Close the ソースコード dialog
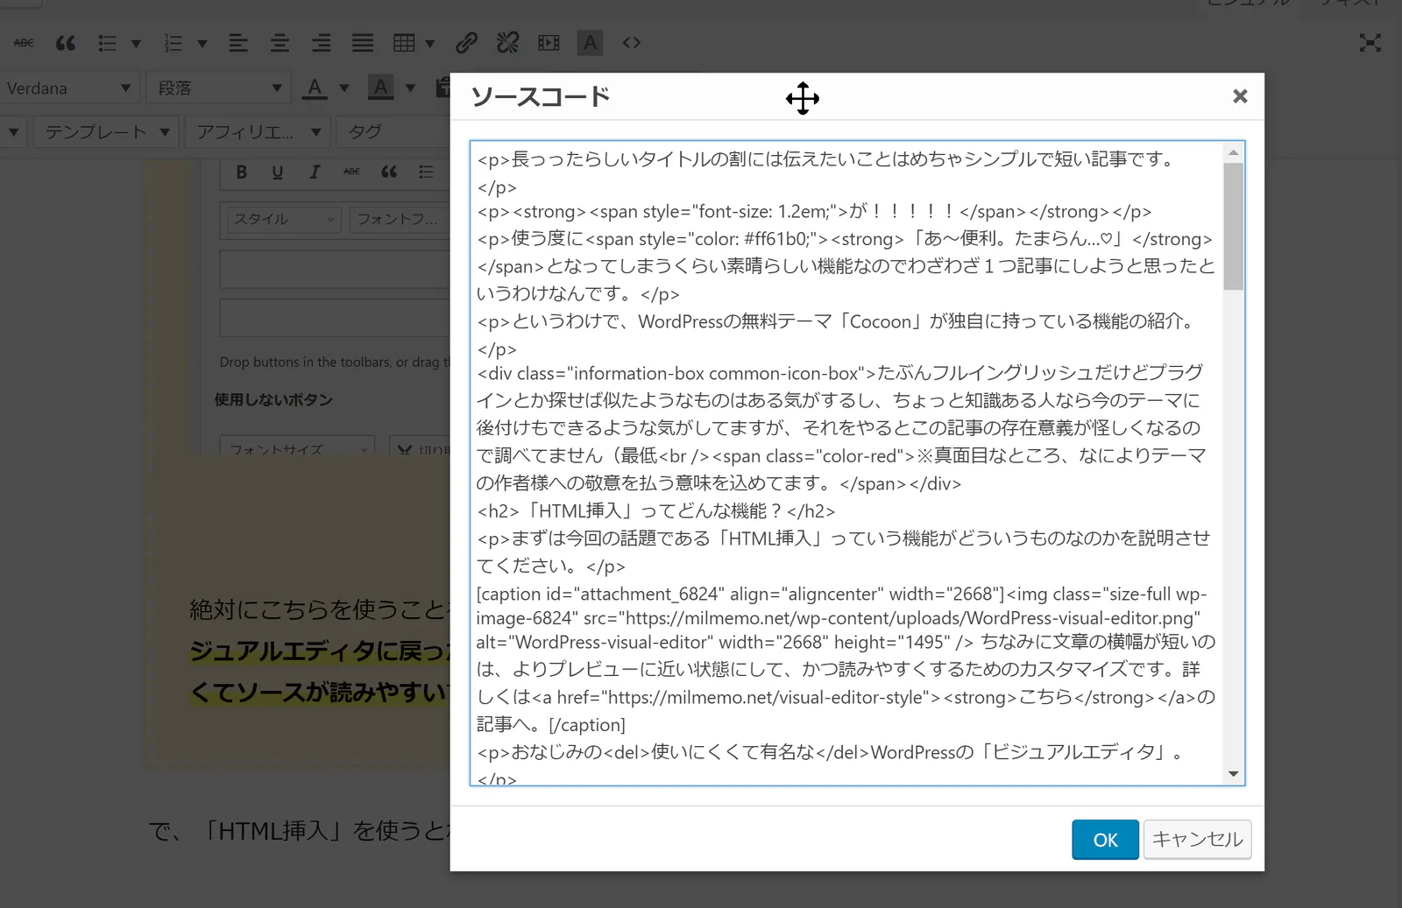This screenshot has height=908, width=1402. coord(1240,96)
